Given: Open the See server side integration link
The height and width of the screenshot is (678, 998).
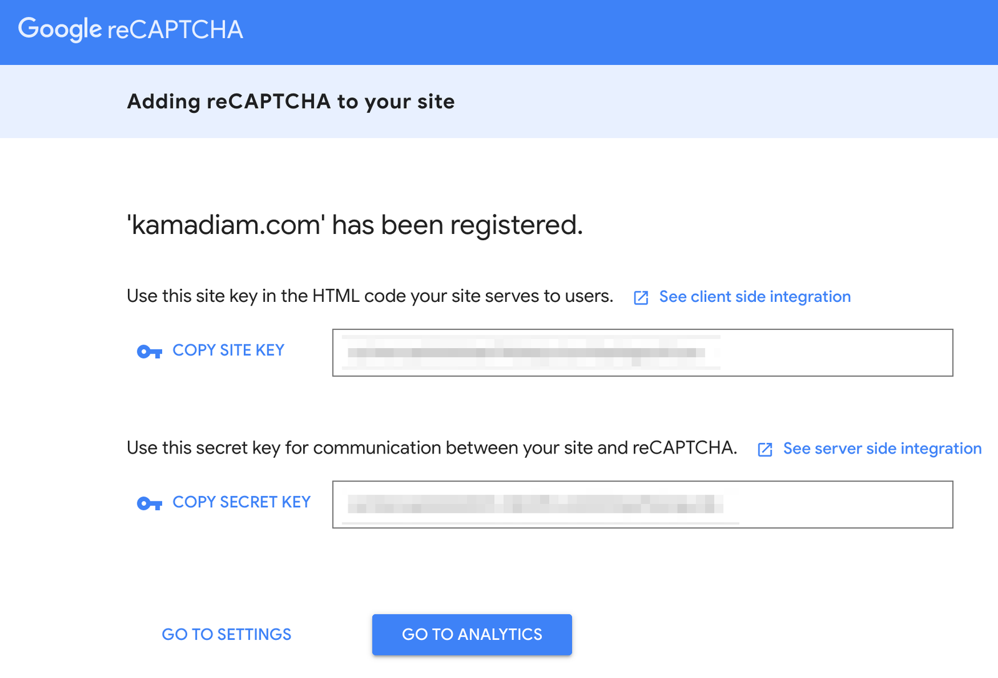Looking at the screenshot, I should click(882, 448).
